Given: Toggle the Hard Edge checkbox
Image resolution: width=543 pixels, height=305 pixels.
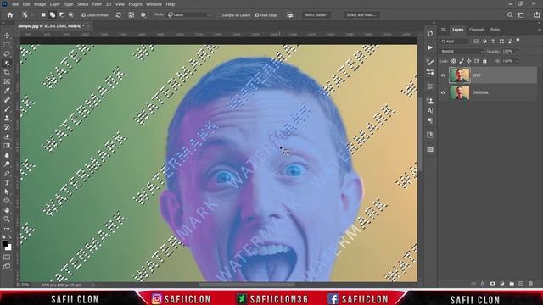Looking at the screenshot, I should tap(257, 15).
